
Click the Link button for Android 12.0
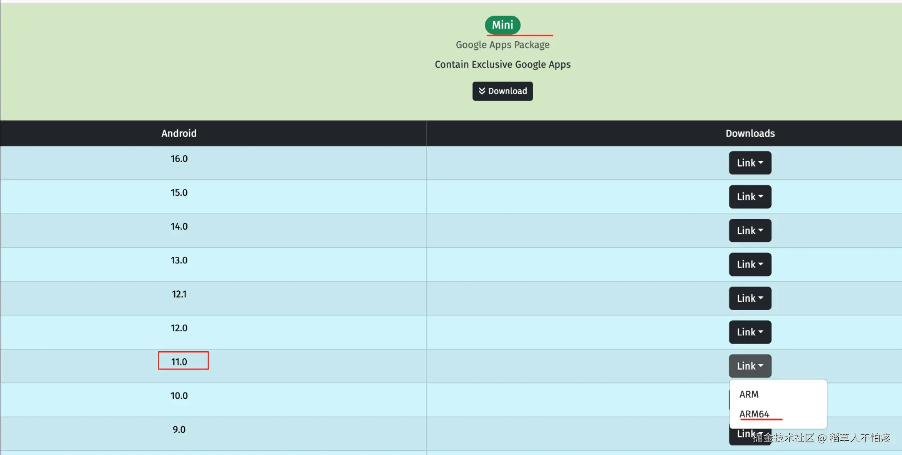pyautogui.click(x=750, y=332)
